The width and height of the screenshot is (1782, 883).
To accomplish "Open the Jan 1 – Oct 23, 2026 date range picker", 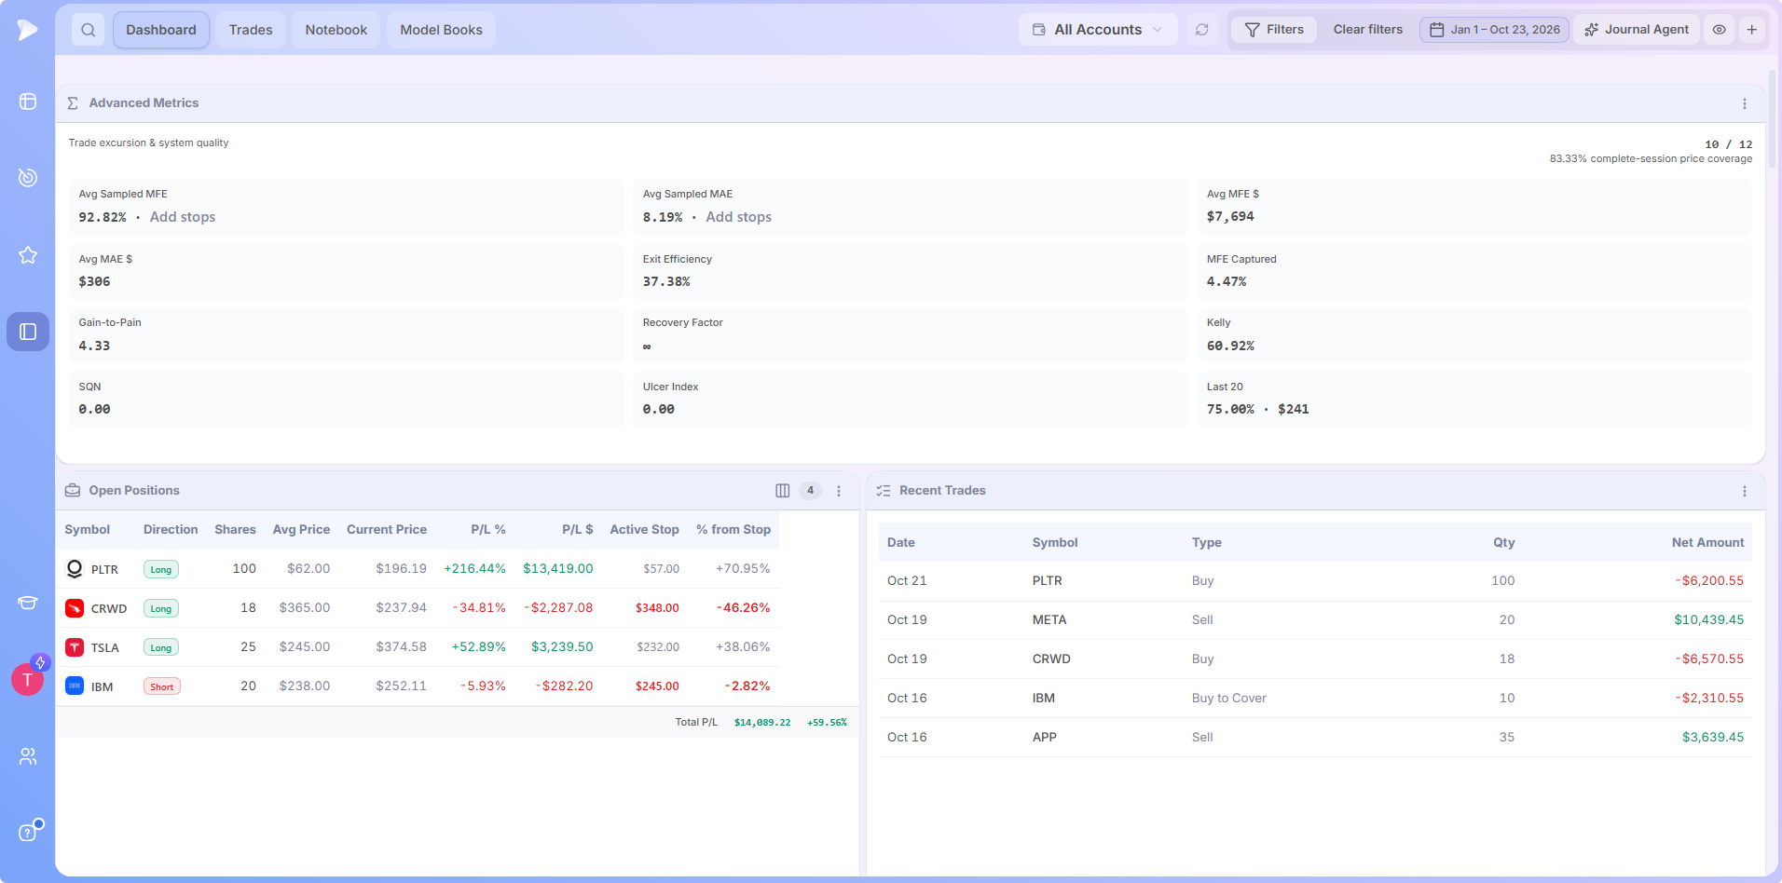I will point(1495,30).
